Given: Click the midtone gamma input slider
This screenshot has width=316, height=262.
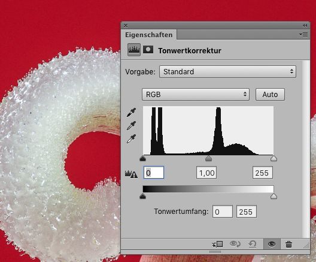Looking at the screenshot, I should pos(208,158).
